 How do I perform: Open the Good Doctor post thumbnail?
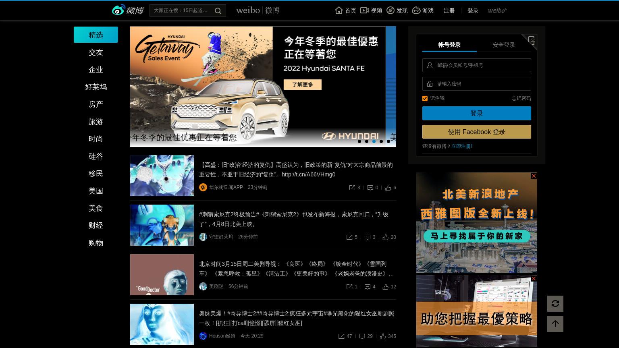162,275
